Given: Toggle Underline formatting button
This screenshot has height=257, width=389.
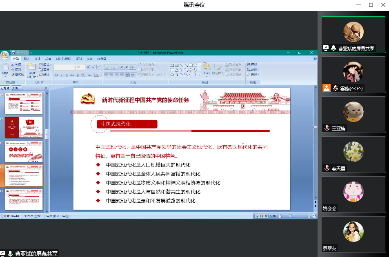Looking at the screenshot, I should (67, 75).
